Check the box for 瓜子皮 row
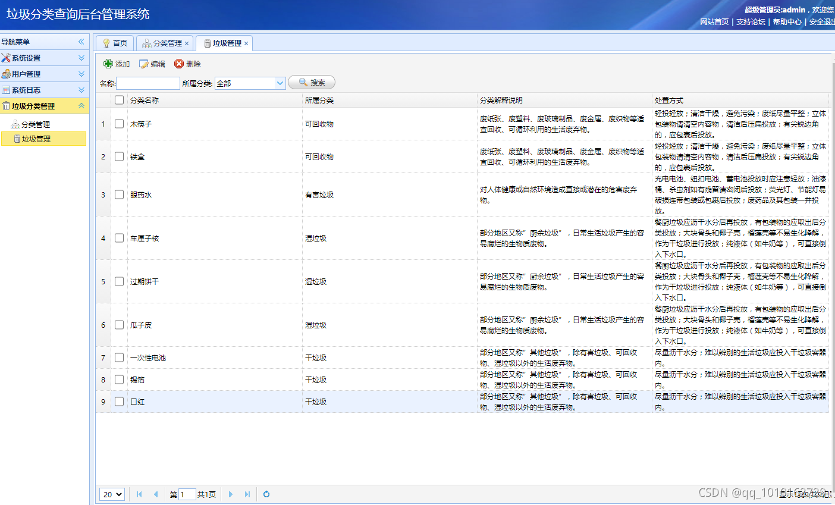 [x=120, y=325]
